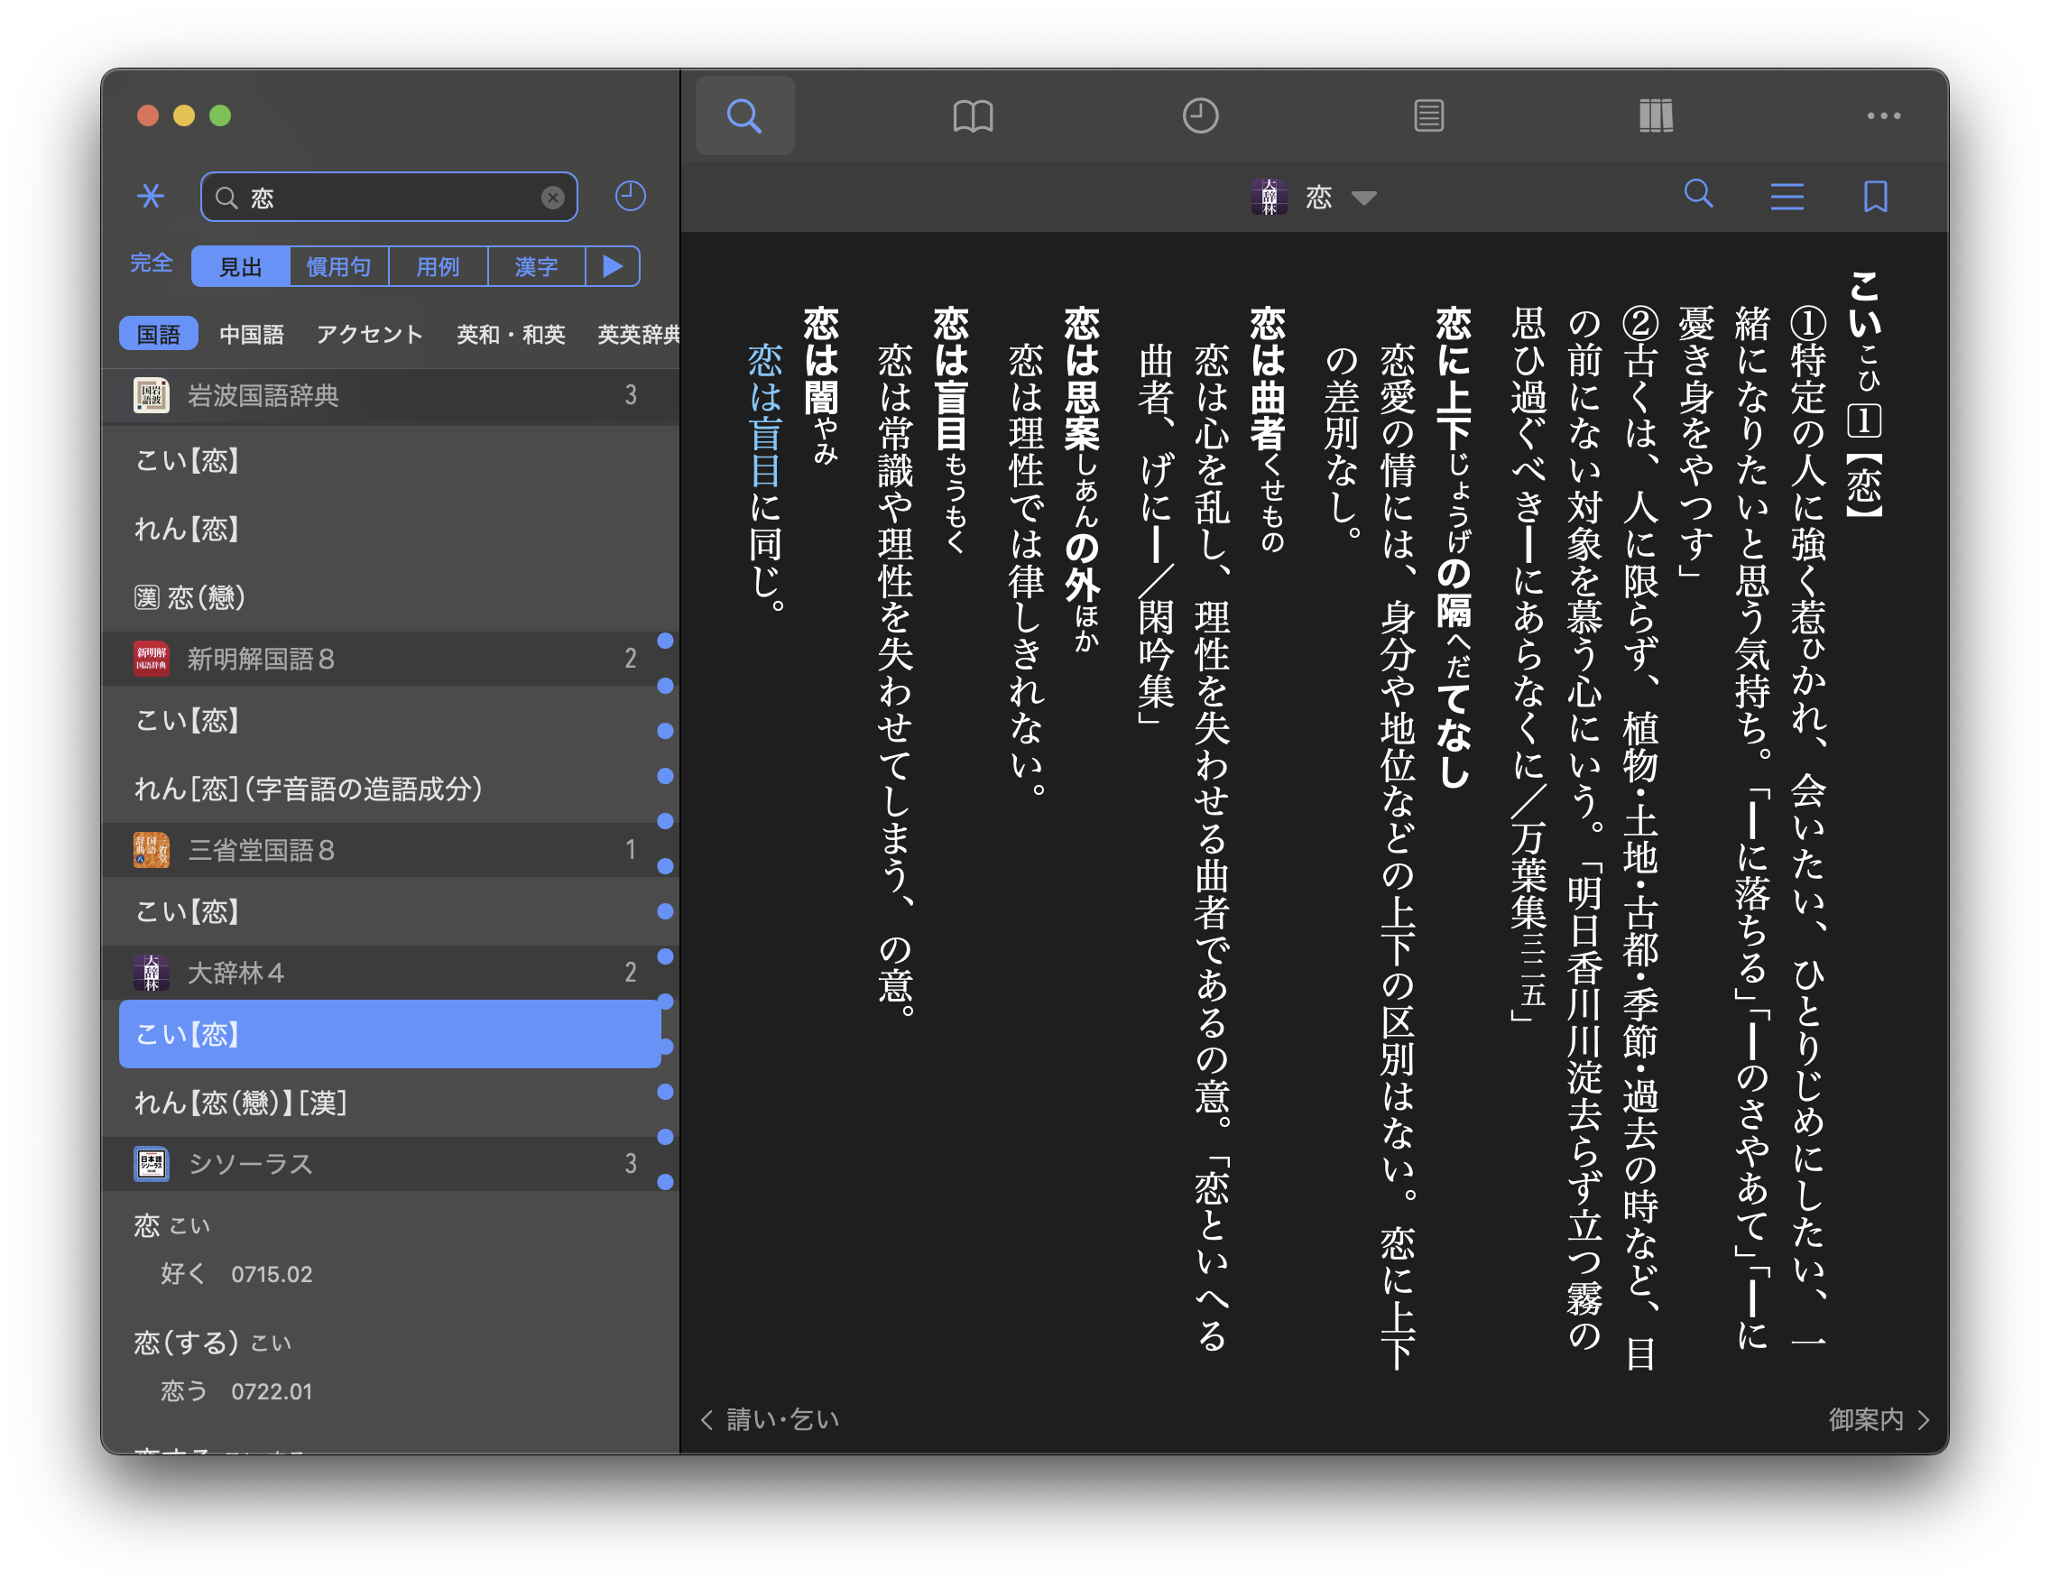Open the bookshelf library icon
The image size is (2050, 1588).
coord(1656,115)
